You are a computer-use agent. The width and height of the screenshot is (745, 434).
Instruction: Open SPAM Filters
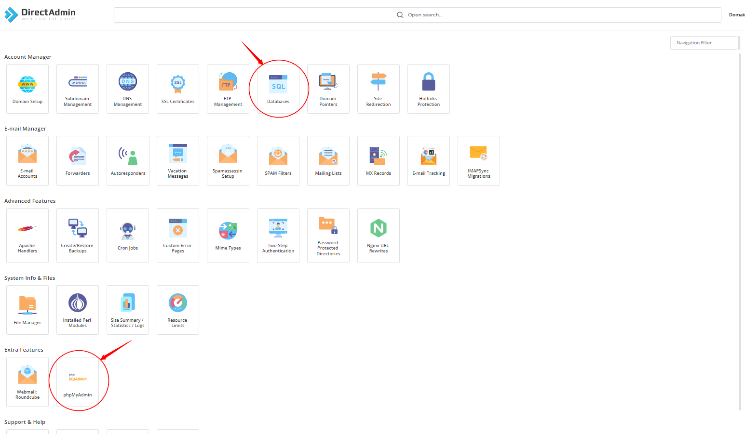(278, 161)
